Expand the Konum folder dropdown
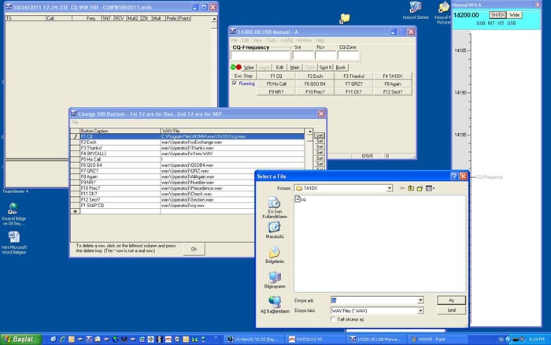 point(389,188)
